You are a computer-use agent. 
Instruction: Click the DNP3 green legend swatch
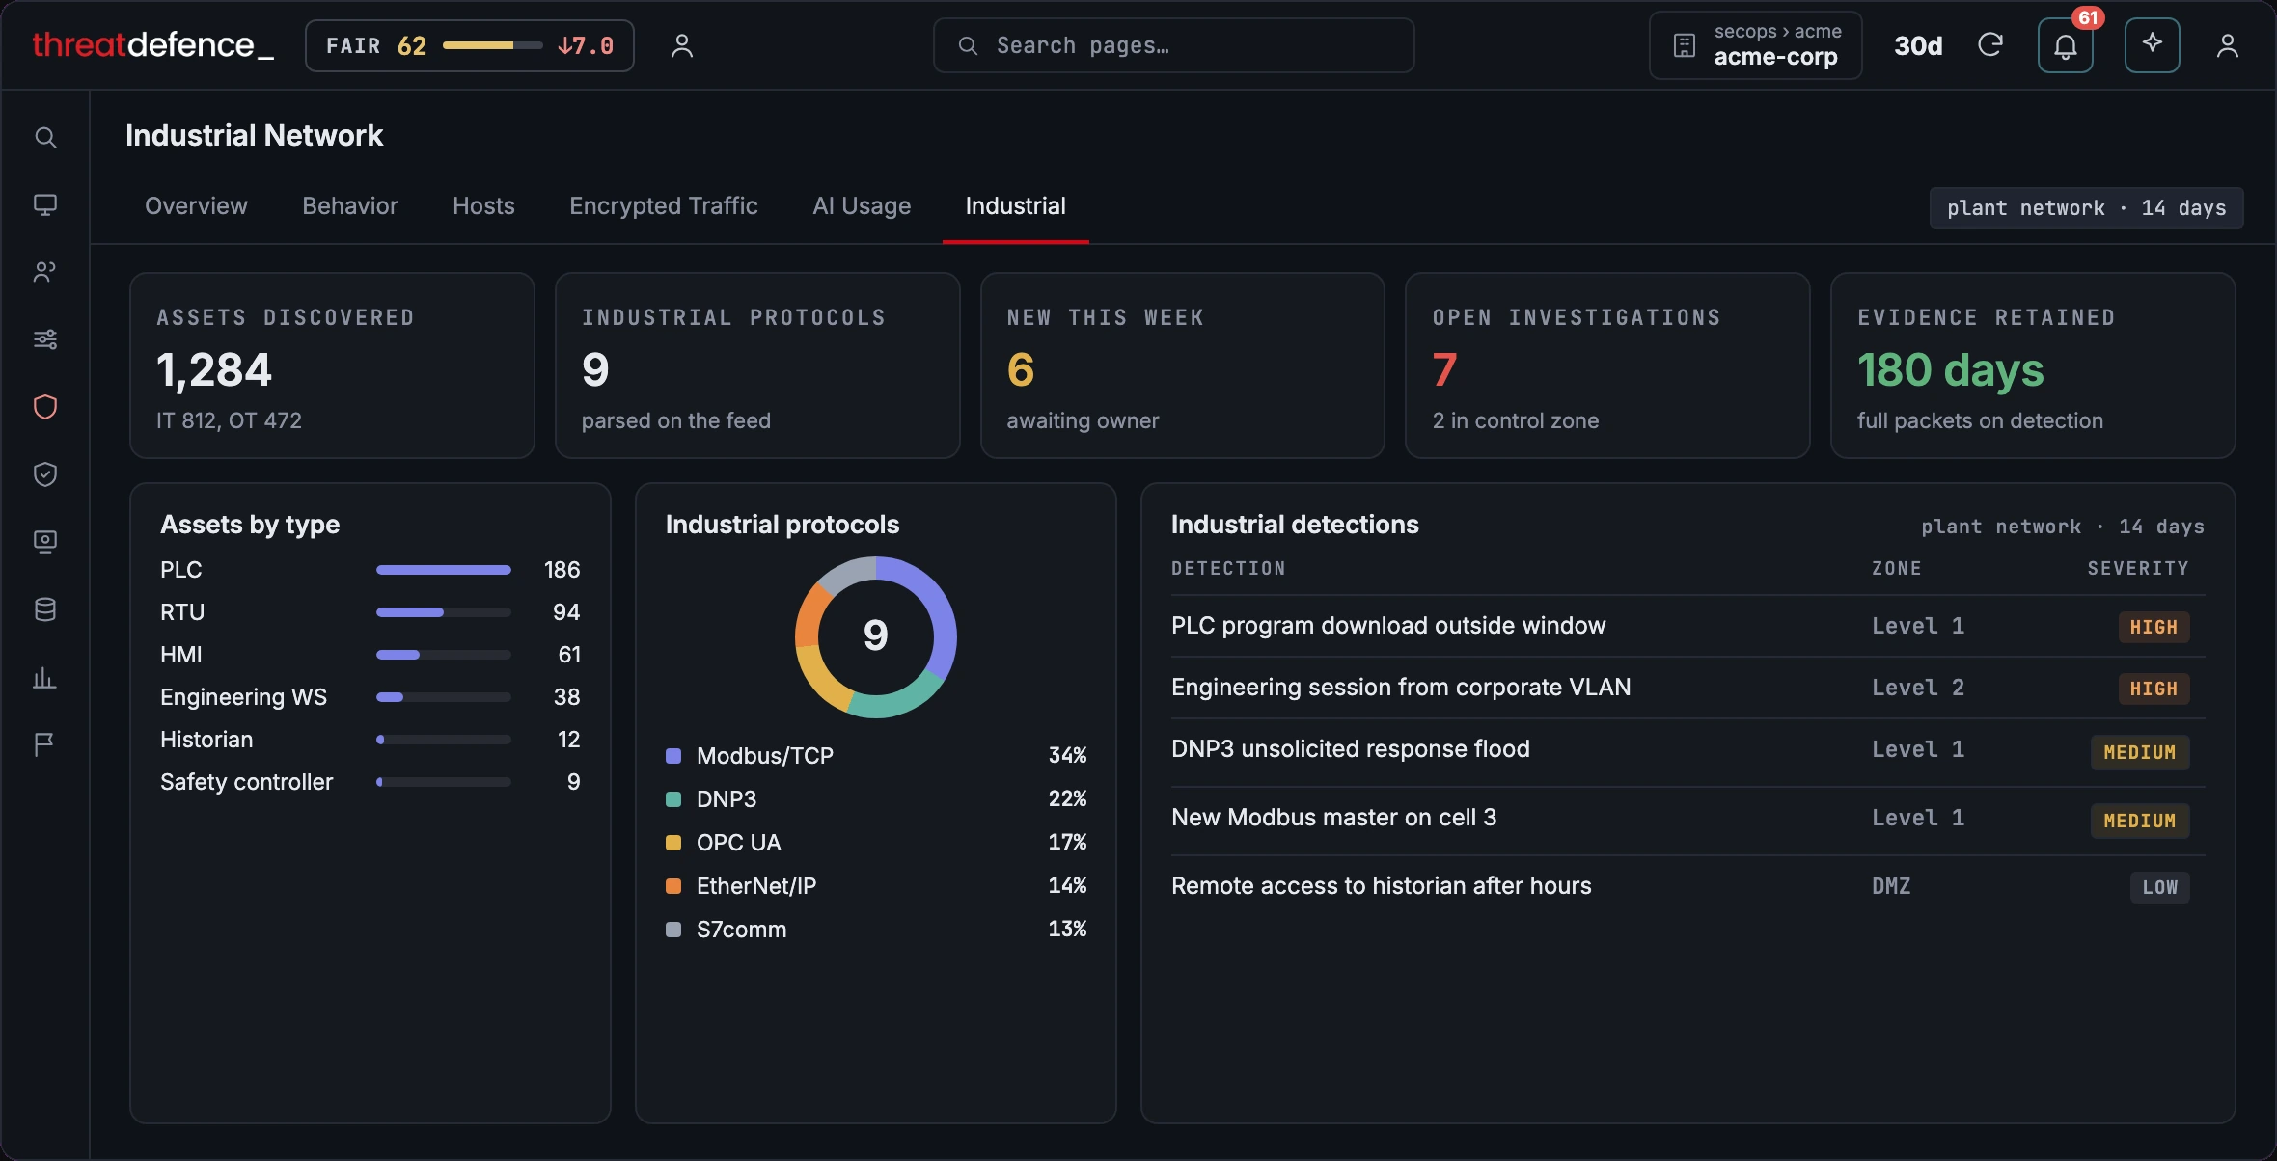(x=673, y=799)
